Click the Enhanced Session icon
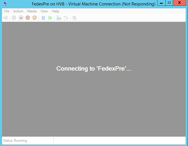The image size is (188, 146). pos(74,18)
